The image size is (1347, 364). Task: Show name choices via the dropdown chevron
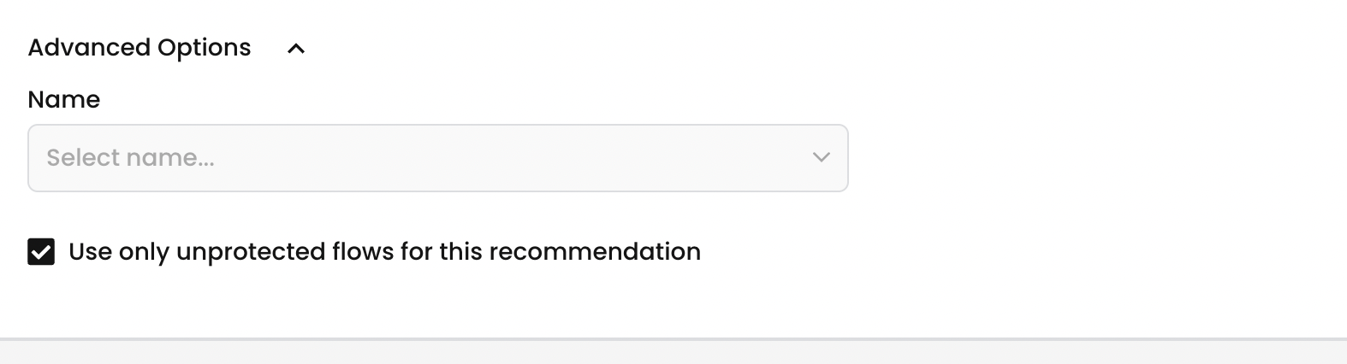coord(821,158)
